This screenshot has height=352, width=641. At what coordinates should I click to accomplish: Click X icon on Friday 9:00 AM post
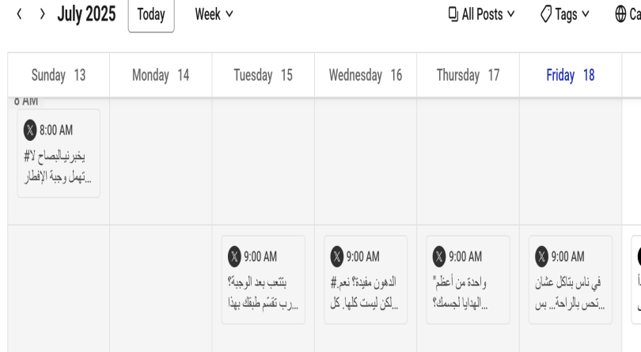541,256
